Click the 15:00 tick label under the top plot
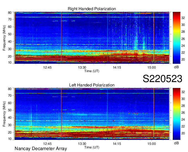 point(152,67)
